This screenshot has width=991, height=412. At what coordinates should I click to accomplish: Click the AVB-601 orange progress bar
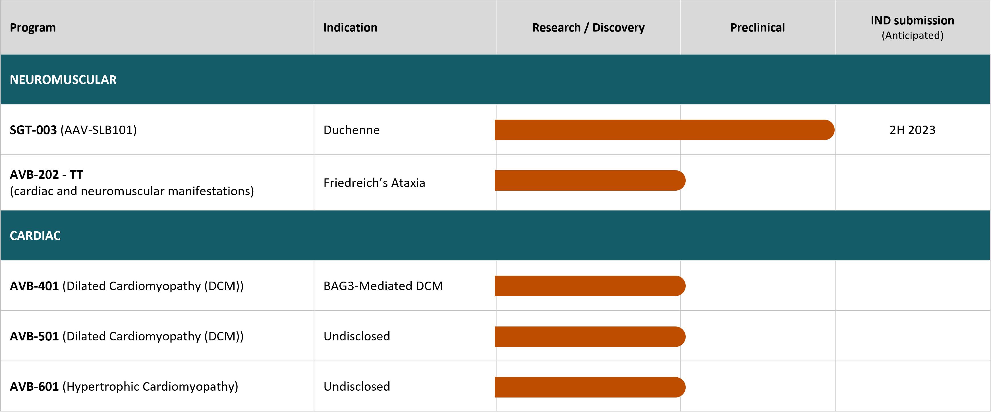point(590,387)
